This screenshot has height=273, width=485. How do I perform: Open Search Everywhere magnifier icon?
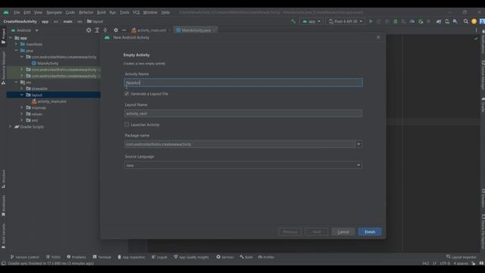coord(465,21)
